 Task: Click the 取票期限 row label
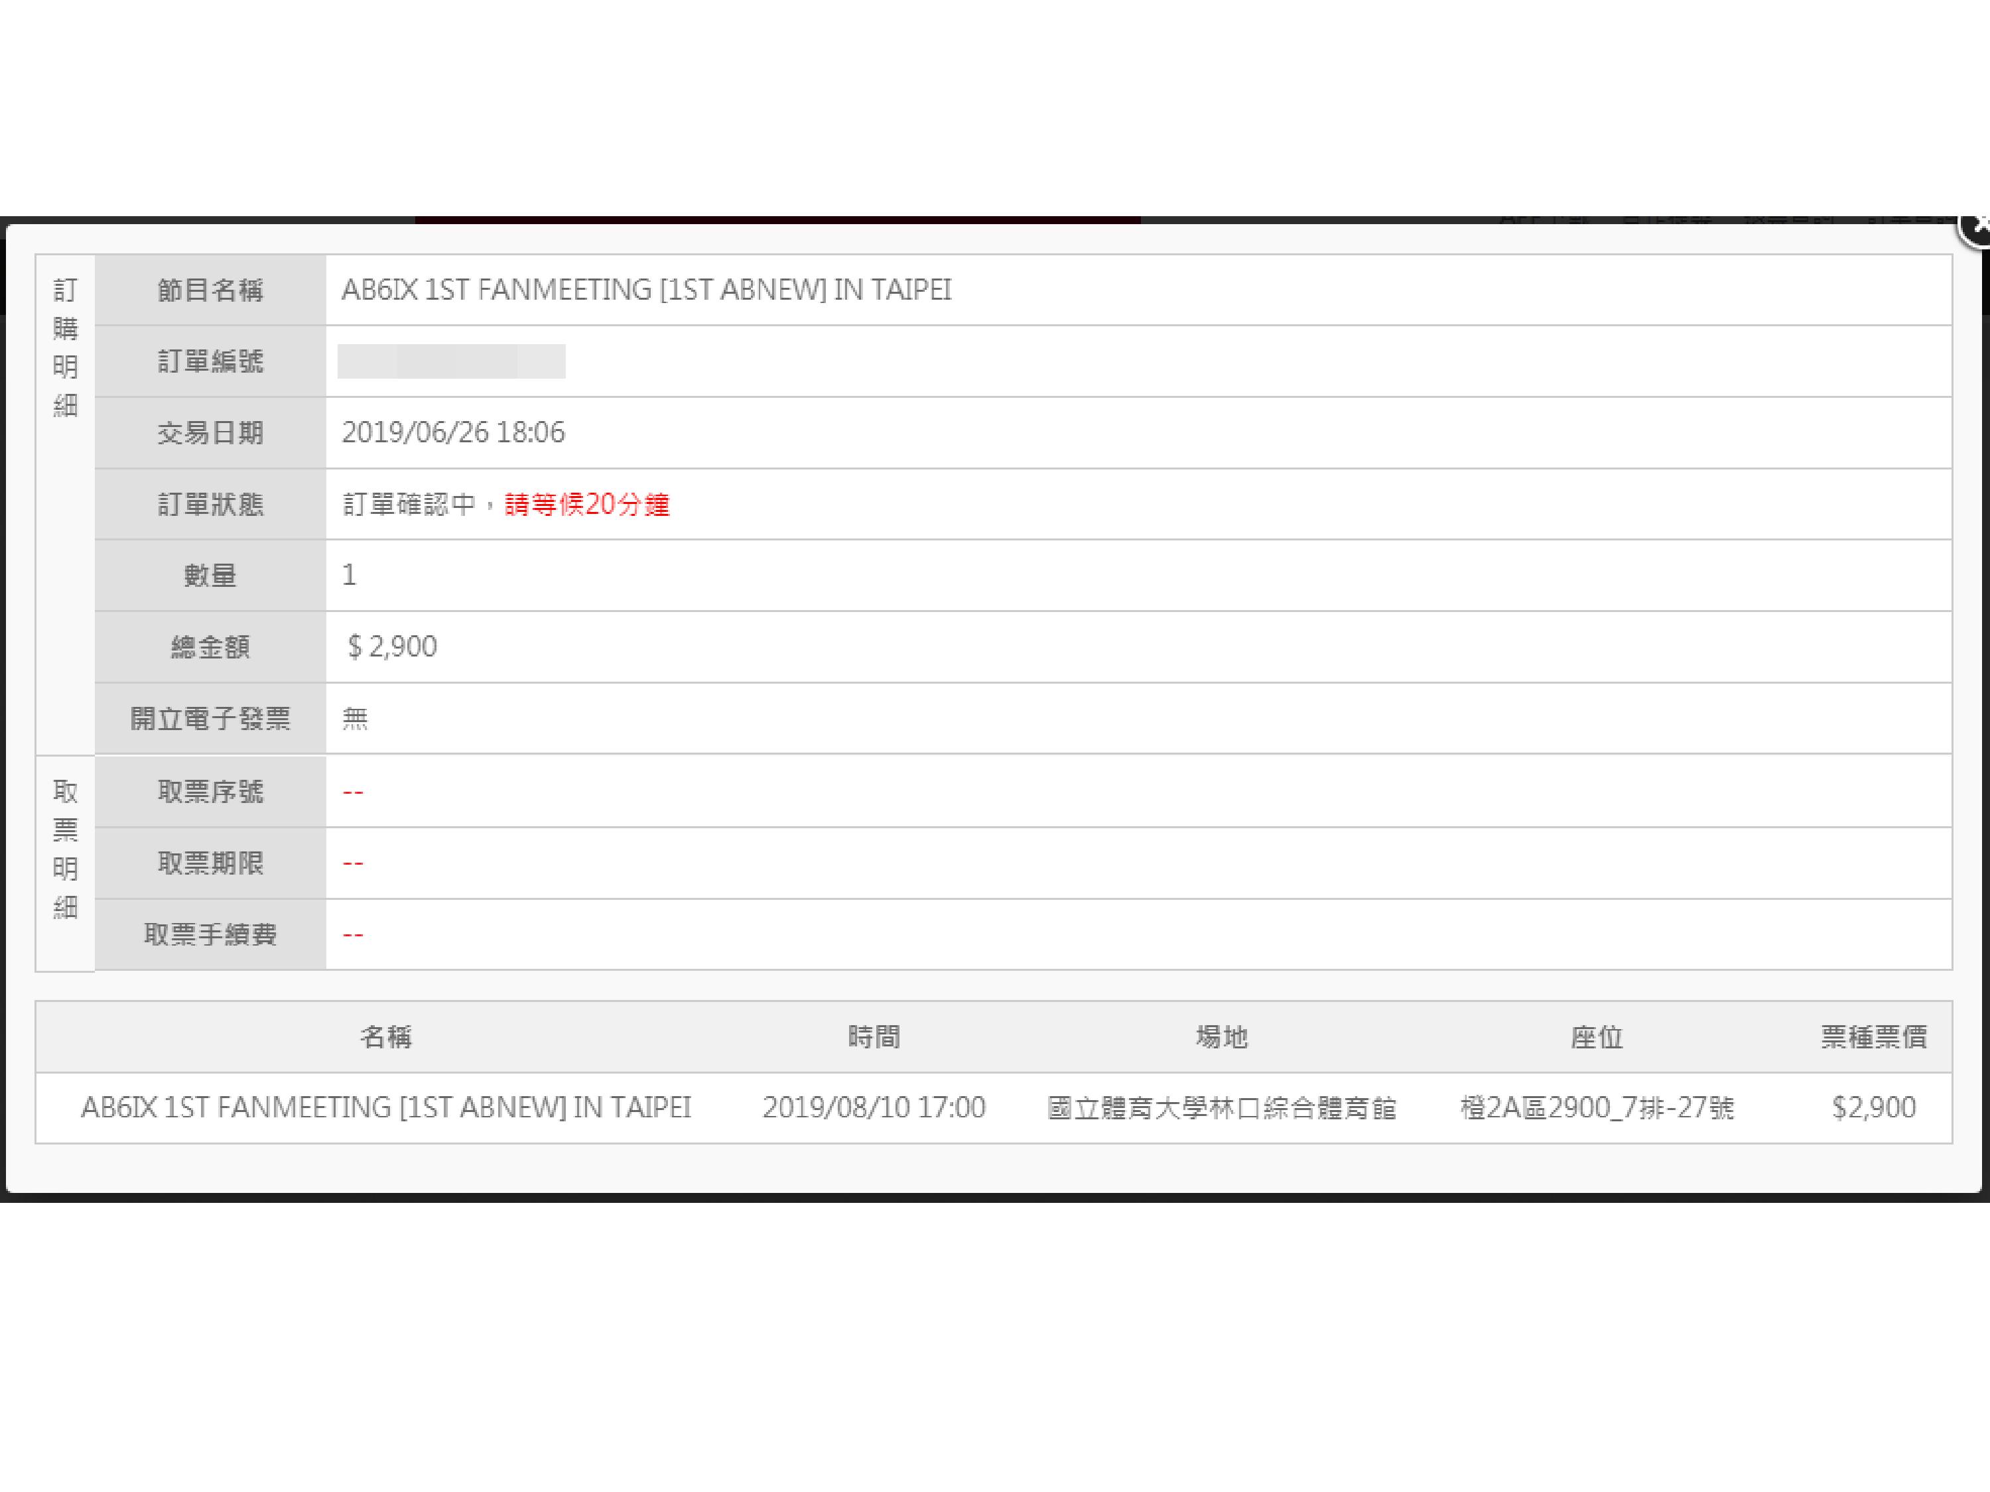tap(210, 863)
